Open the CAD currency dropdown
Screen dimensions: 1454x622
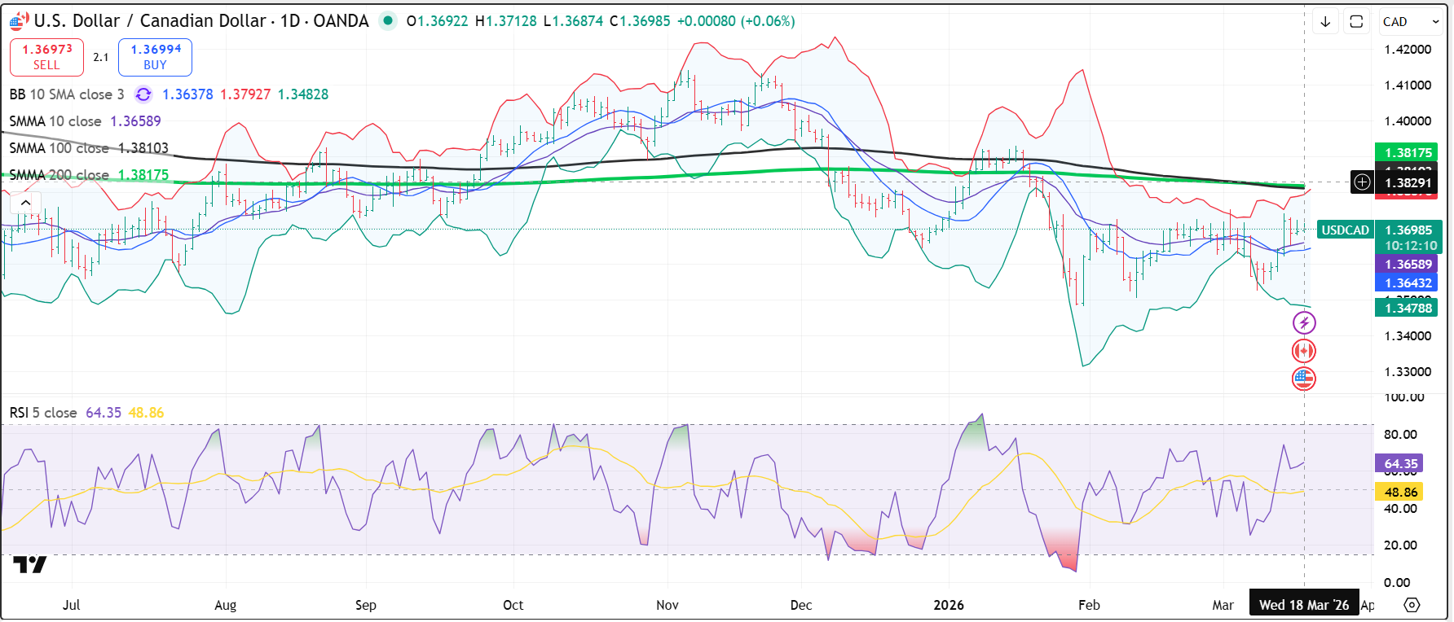click(x=1411, y=22)
